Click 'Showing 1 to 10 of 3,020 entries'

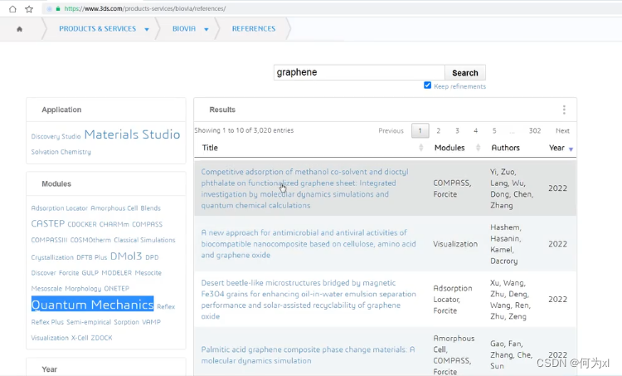(244, 130)
